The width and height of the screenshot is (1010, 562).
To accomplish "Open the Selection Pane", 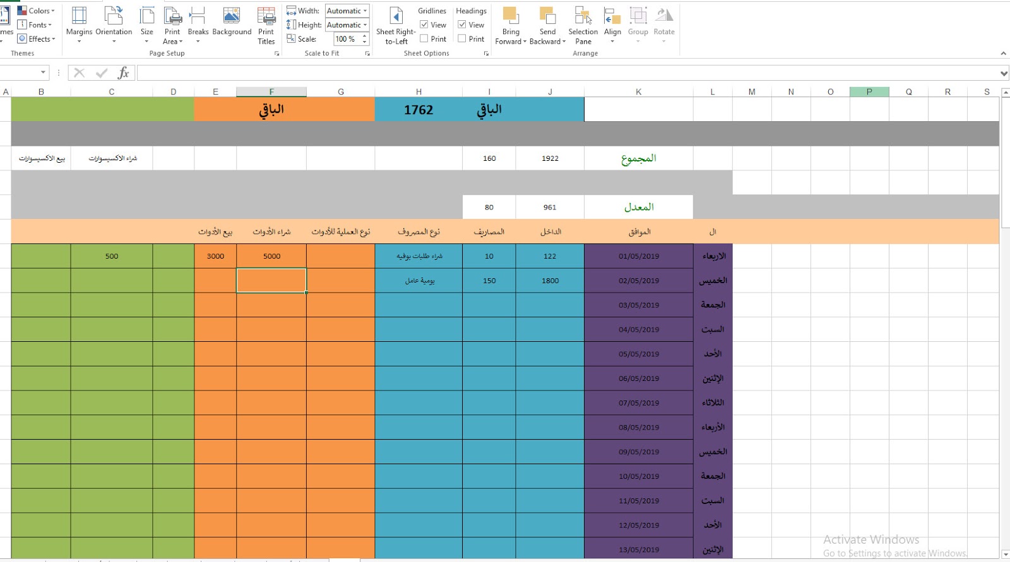I will click(x=583, y=25).
